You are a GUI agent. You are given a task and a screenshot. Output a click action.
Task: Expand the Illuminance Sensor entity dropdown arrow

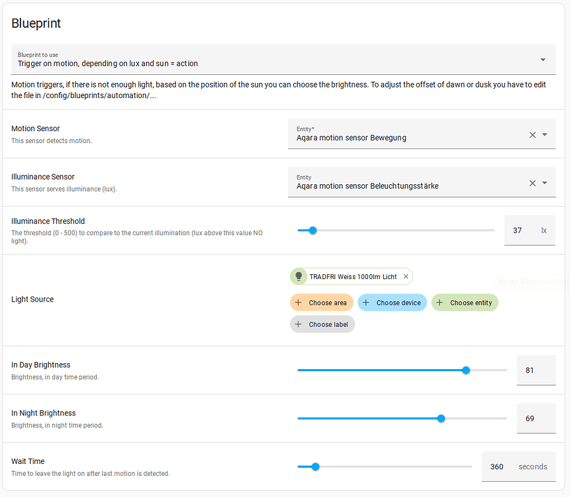tap(546, 182)
